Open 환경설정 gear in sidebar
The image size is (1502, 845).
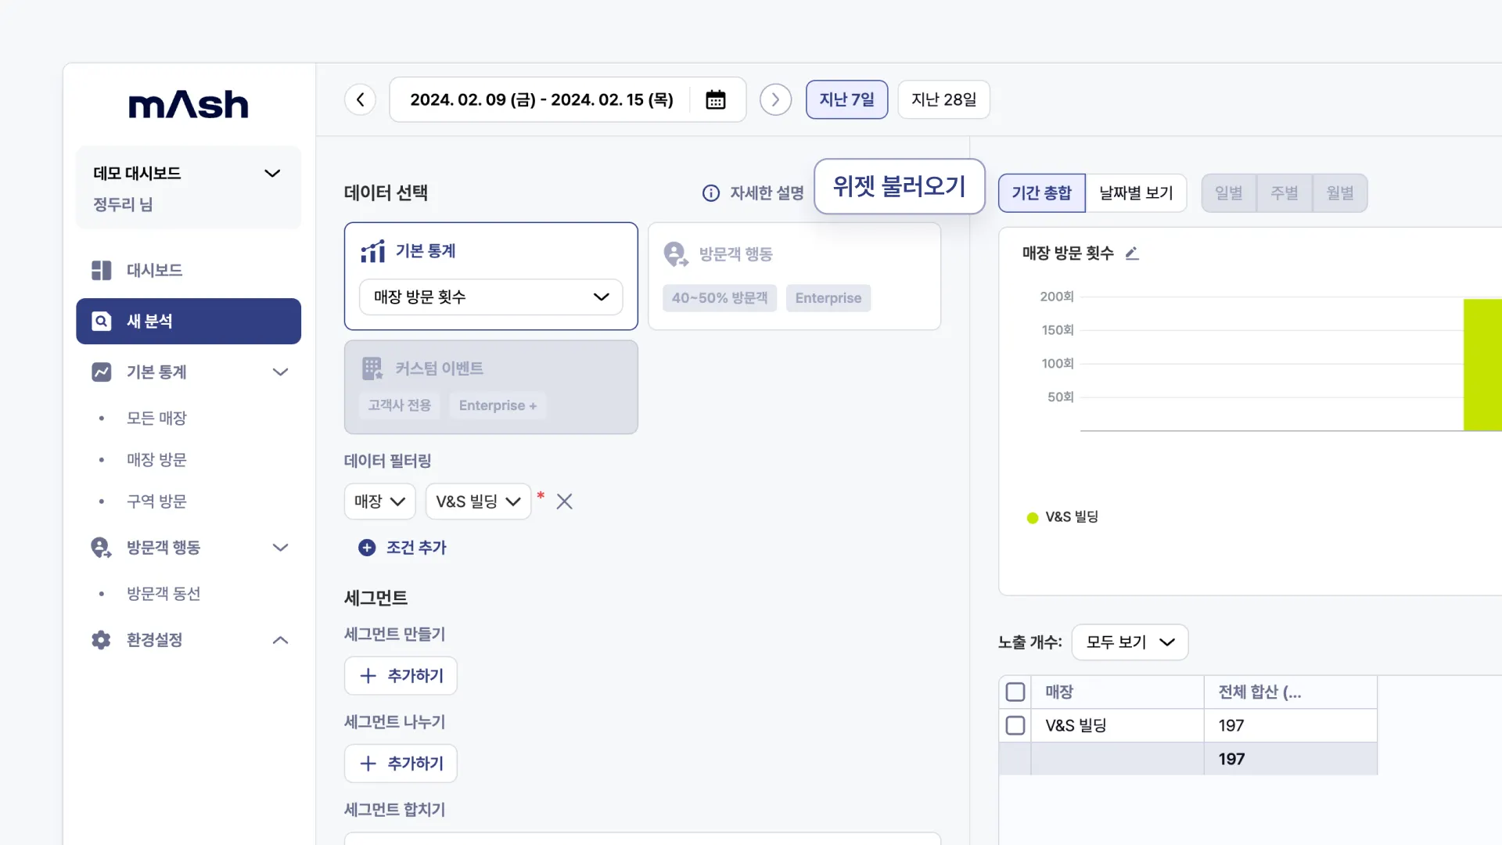(102, 640)
